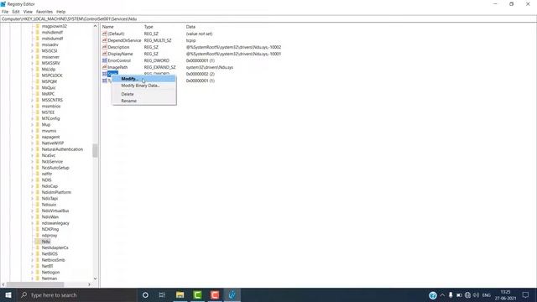The width and height of the screenshot is (537, 302).
Task: Click folder icon of the MSiSCSI key
Action: click(x=38, y=50)
